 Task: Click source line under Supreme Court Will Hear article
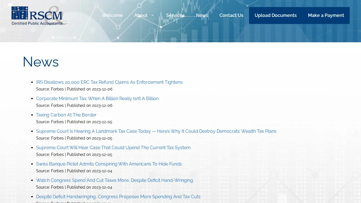[74, 155]
